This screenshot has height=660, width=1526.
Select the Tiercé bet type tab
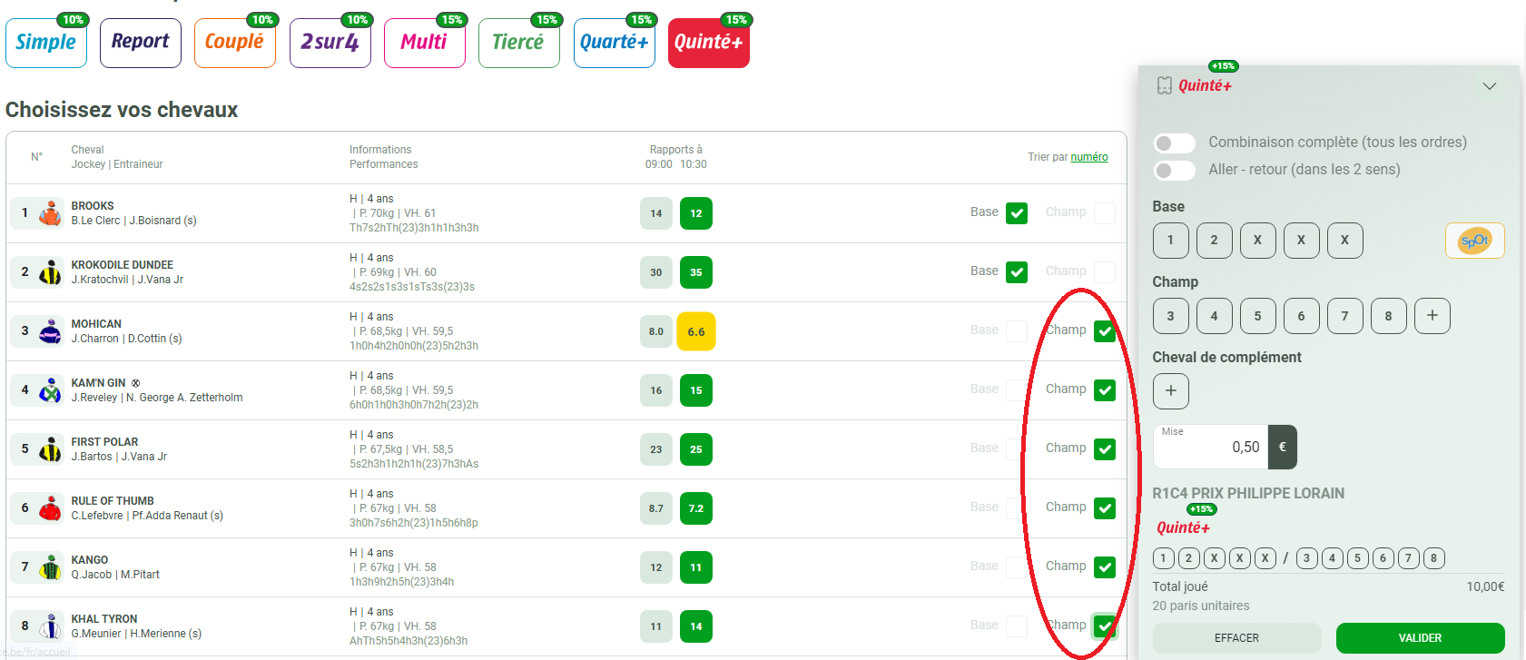[x=518, y=43]
